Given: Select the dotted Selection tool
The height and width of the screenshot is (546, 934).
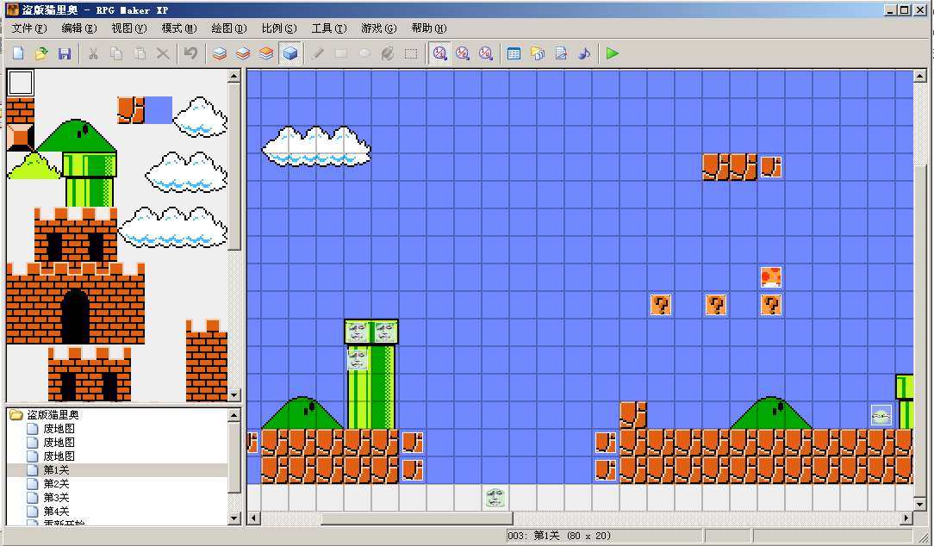Looking at the screenshot, I should point(411,53).
